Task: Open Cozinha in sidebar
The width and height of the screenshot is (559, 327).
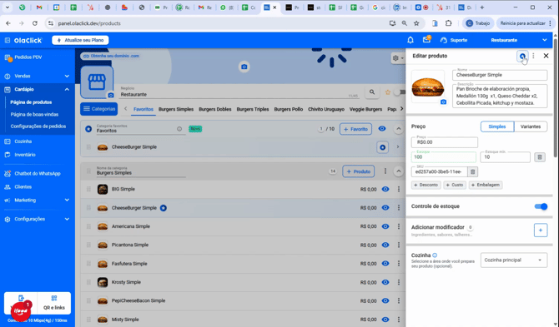Action: click(x=23, y=141)
